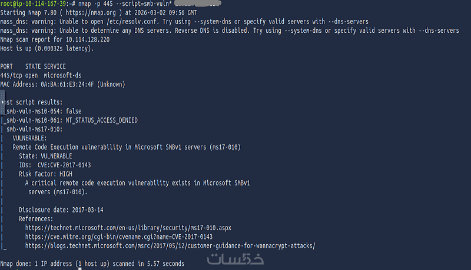Viewport: 471px width, 270px height.
Task: Open the technet ms17-010.aspx reference URL
Action: 128,228
